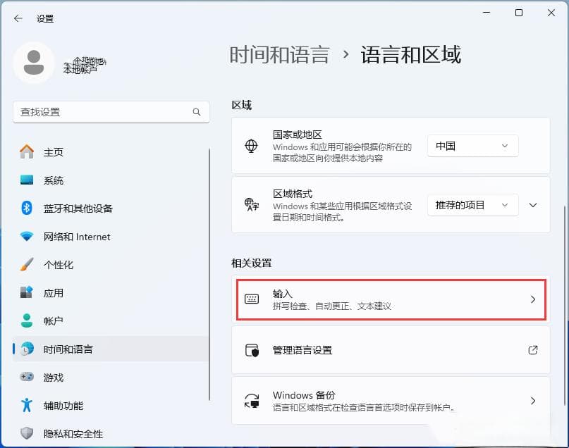This screenshot has width=569, height=448.
Task: Click the 辅助功能 accessibility icon
Action: point(27,405)
